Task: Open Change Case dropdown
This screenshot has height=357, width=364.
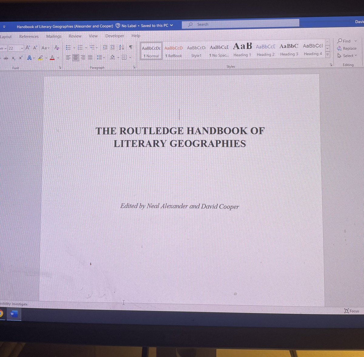Action: [45, 48]
